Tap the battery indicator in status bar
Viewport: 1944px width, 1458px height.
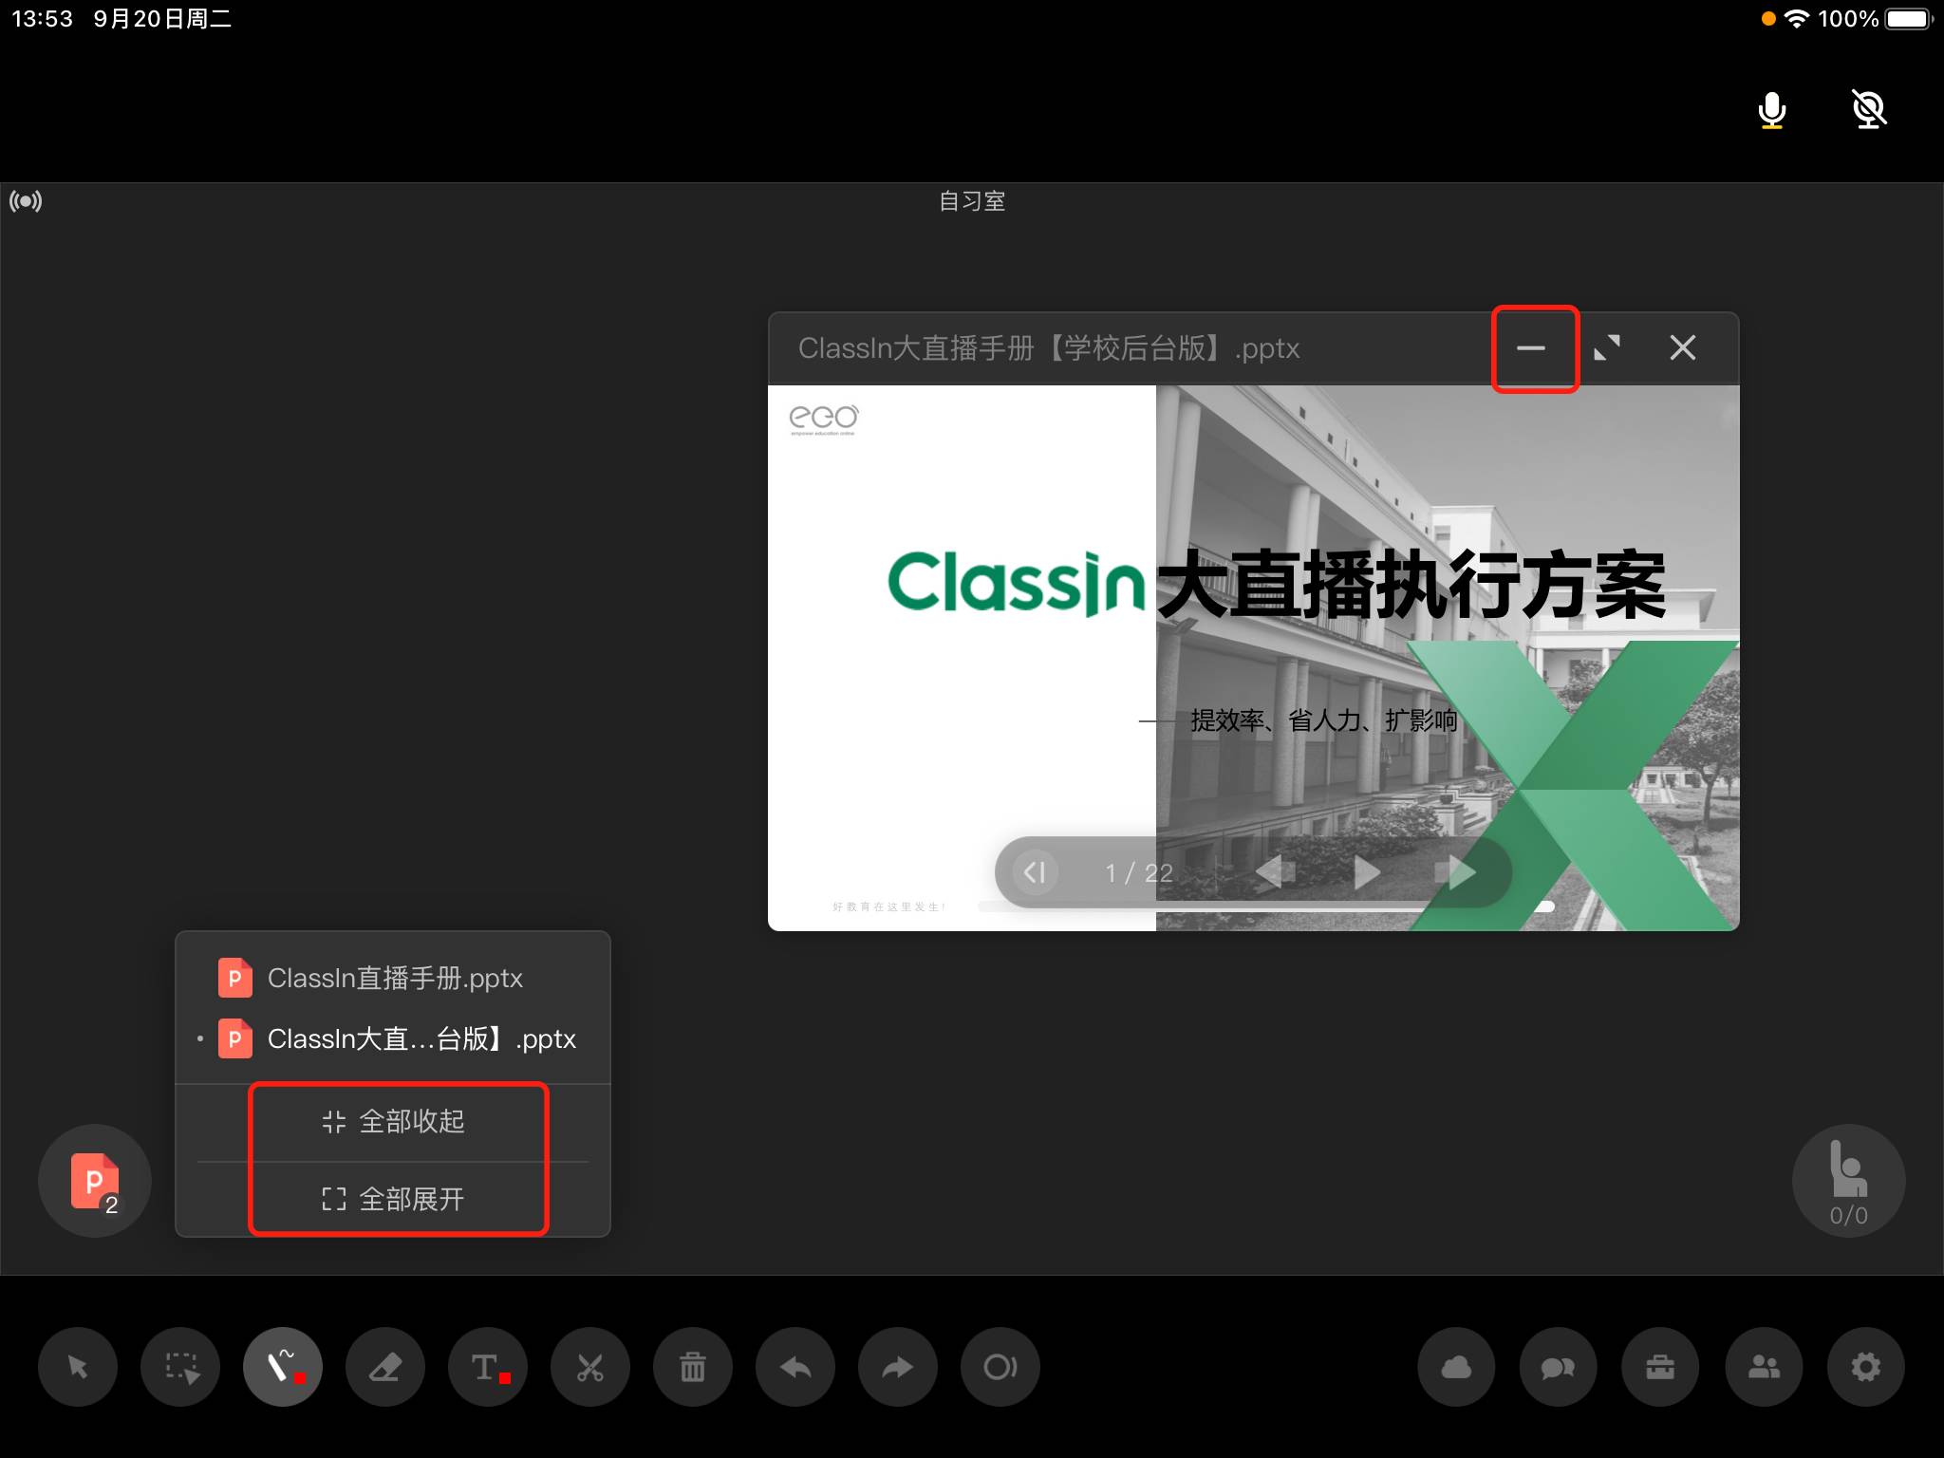pyautogui.click(x=1908, y=19)
